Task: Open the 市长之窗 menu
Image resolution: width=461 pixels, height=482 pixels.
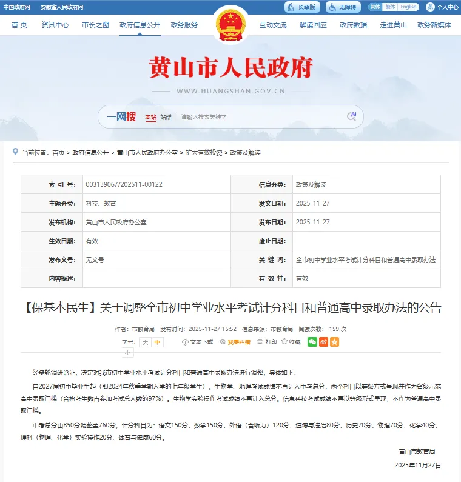Action: pos(95,25)
